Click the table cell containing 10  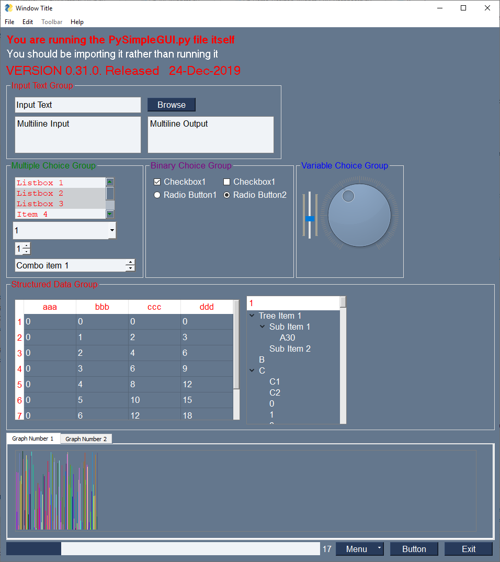tap(154, 400)
